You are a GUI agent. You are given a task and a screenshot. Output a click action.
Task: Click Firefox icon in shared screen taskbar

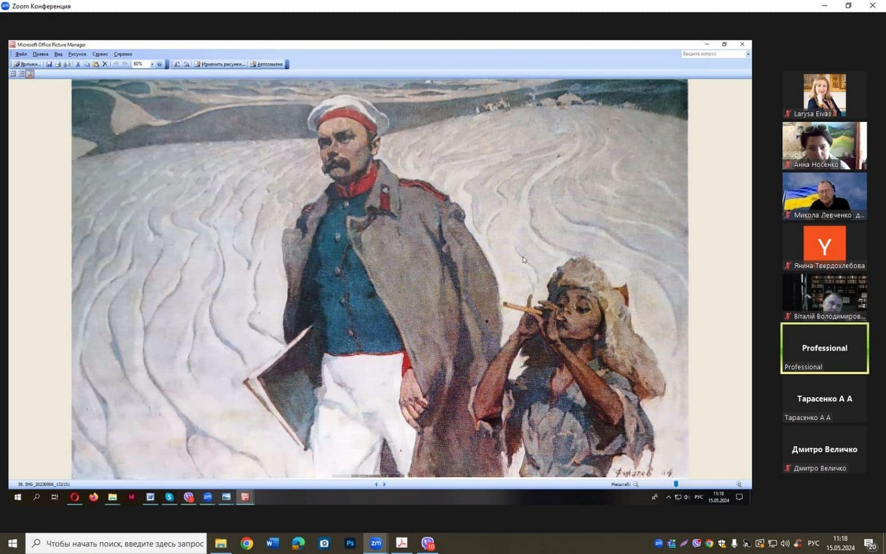coord(93,497)
